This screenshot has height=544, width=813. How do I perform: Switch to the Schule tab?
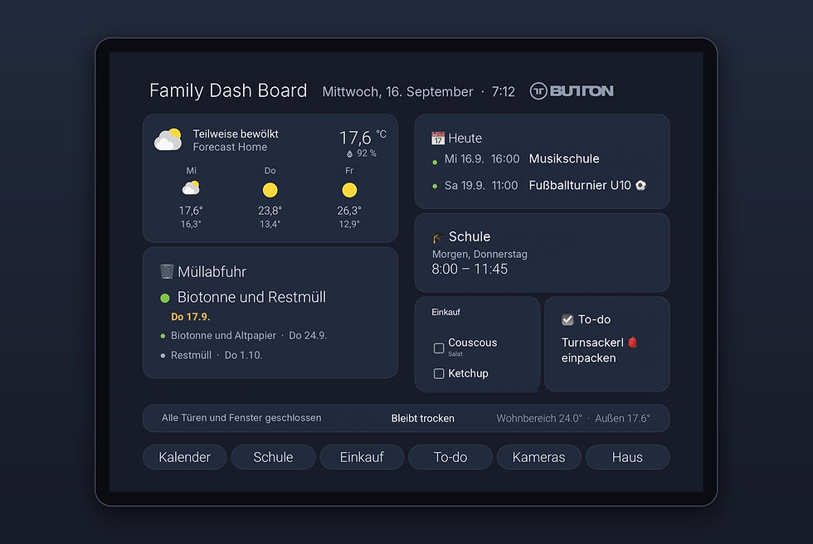273,457
